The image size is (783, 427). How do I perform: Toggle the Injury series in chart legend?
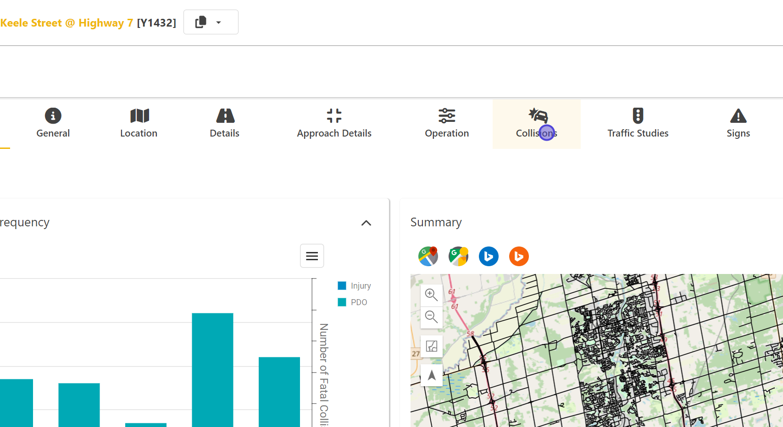pos(361,286)
